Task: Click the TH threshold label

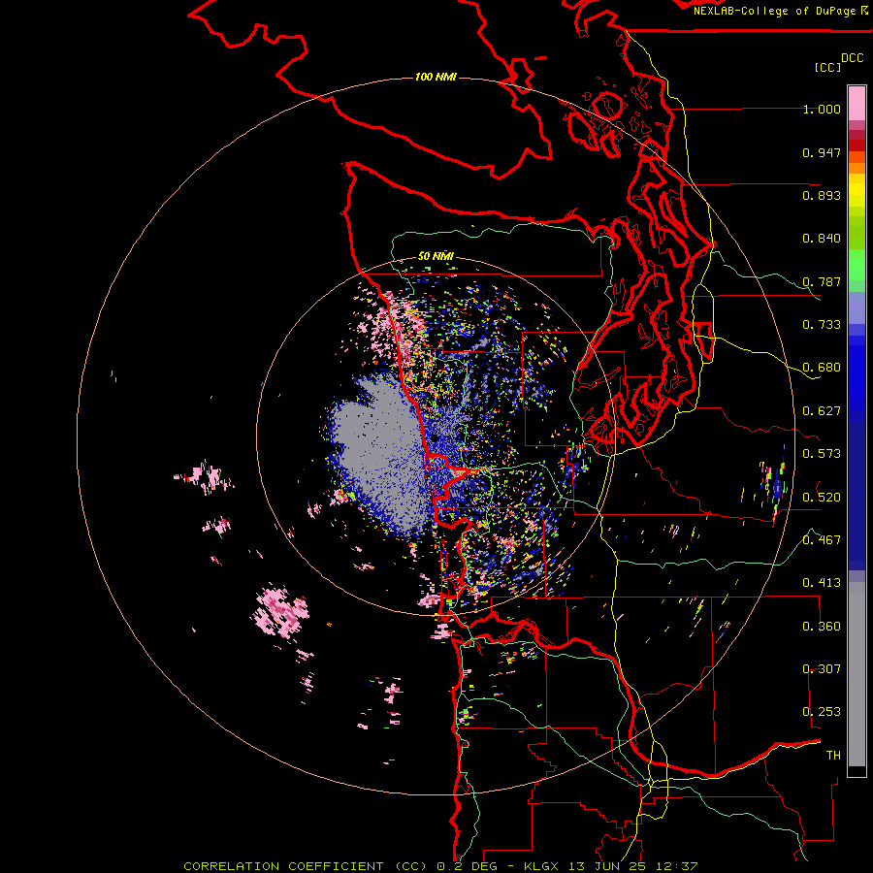Action: [833, 756]
